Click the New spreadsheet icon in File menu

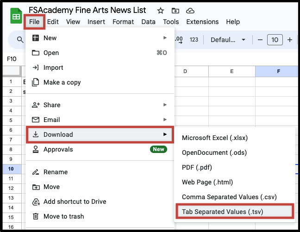36,38
